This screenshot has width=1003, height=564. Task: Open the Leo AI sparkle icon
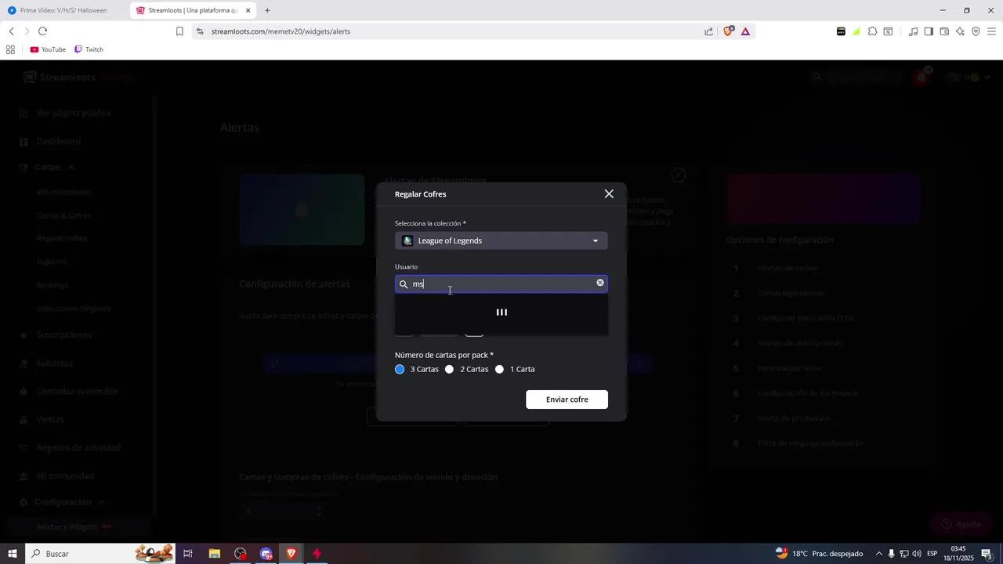[960, 31]
